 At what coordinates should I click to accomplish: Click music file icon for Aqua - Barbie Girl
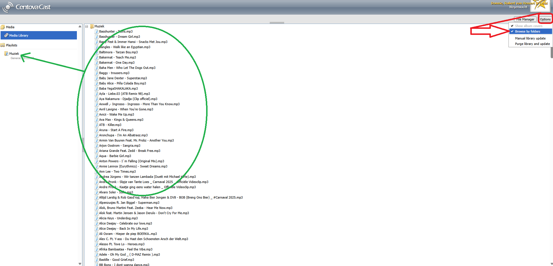pos(97,156)
